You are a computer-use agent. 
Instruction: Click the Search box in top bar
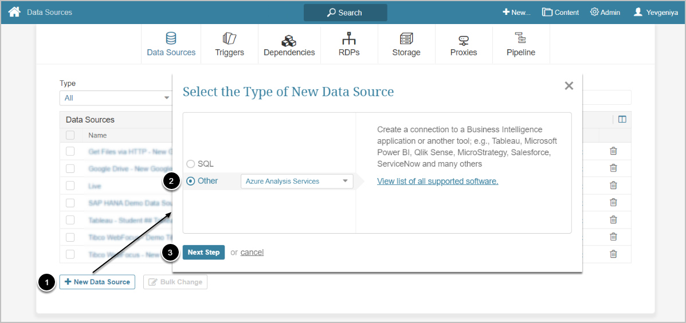tap(345, 13)
